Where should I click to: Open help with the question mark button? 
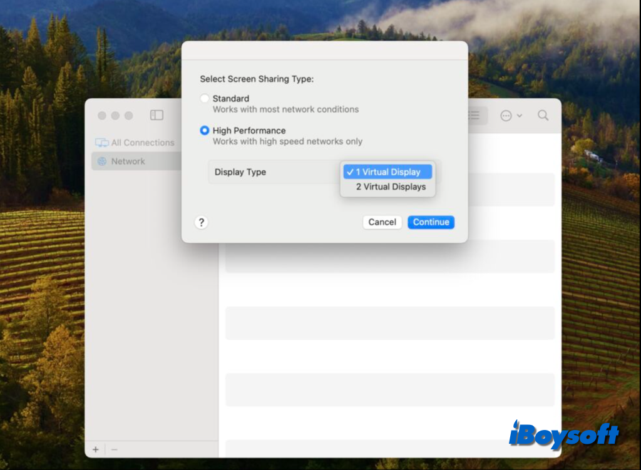(x=201, y=222)
